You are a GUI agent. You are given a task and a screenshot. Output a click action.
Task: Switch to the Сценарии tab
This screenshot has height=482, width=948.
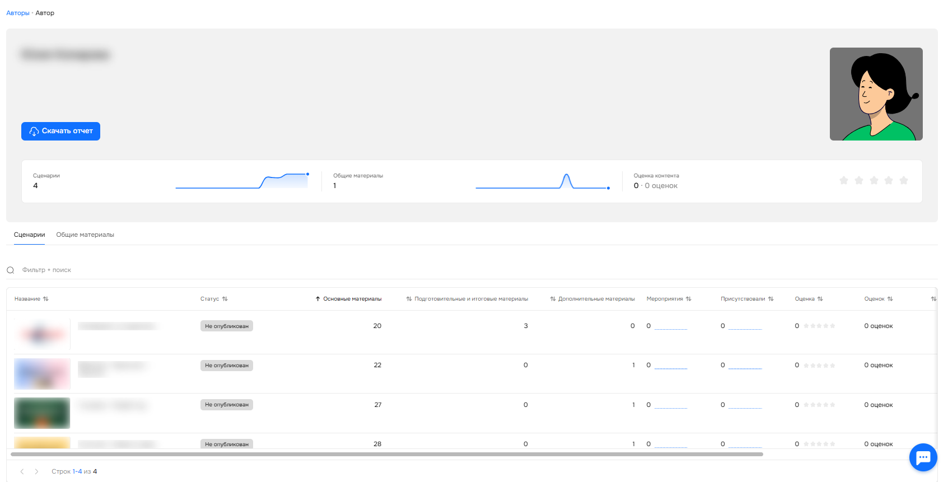click(29, 235)
